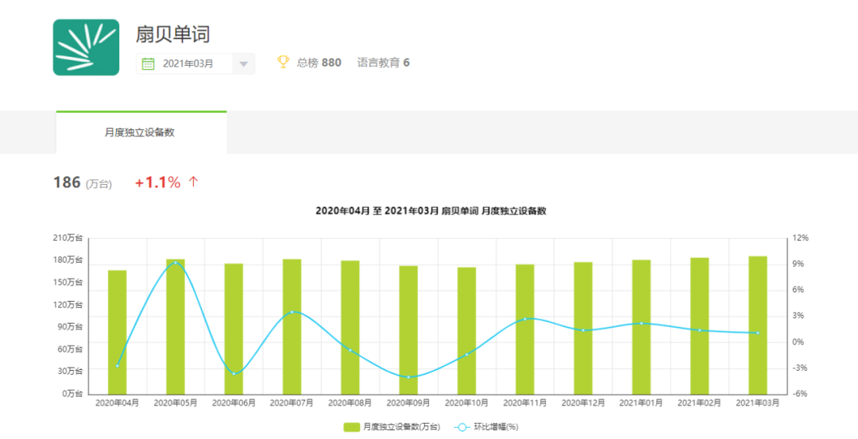Image resolution: width=858 pixels, height=439 pixels.
Task: Click the 90万台 y-axis label
Action: pos(71,327)
